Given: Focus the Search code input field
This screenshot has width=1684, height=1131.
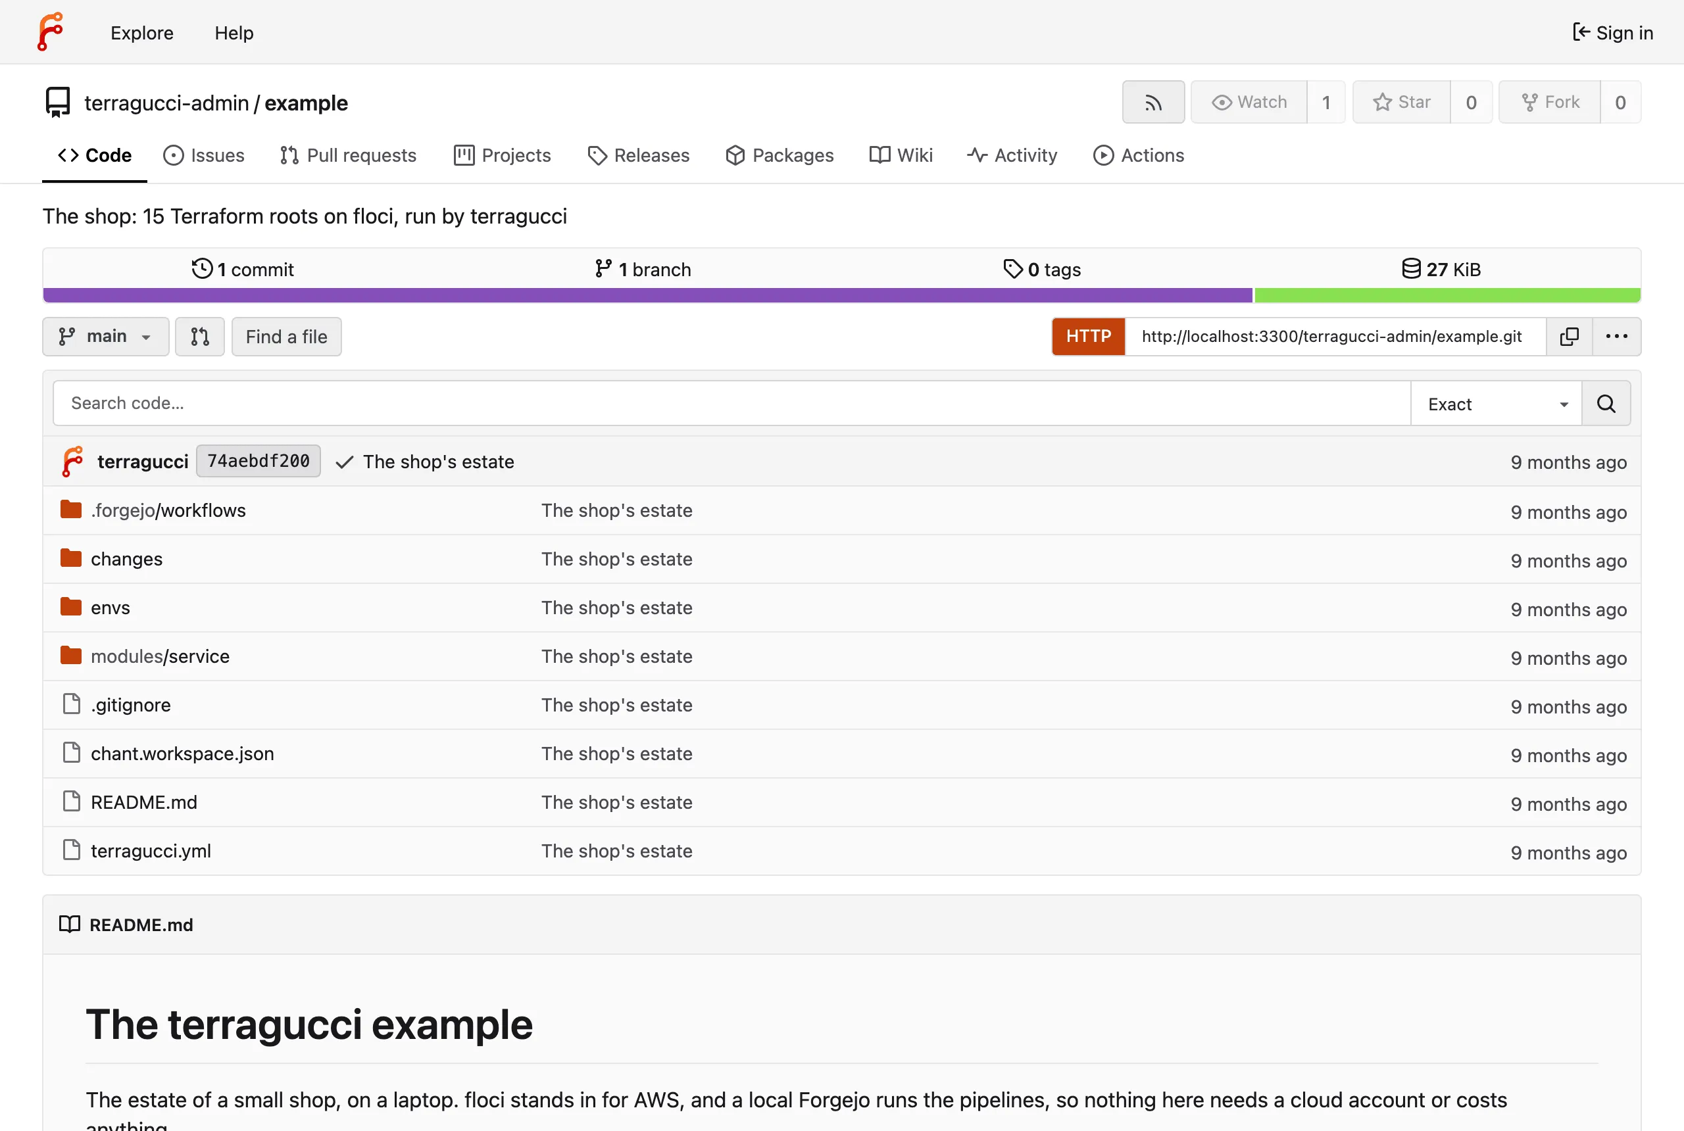Looking at the screenshot, I should 731,404.
